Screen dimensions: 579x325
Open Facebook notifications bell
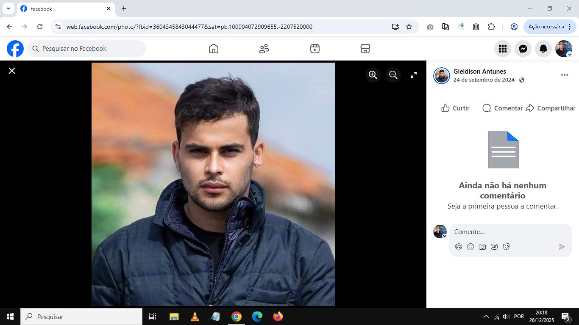pos(543,49)
